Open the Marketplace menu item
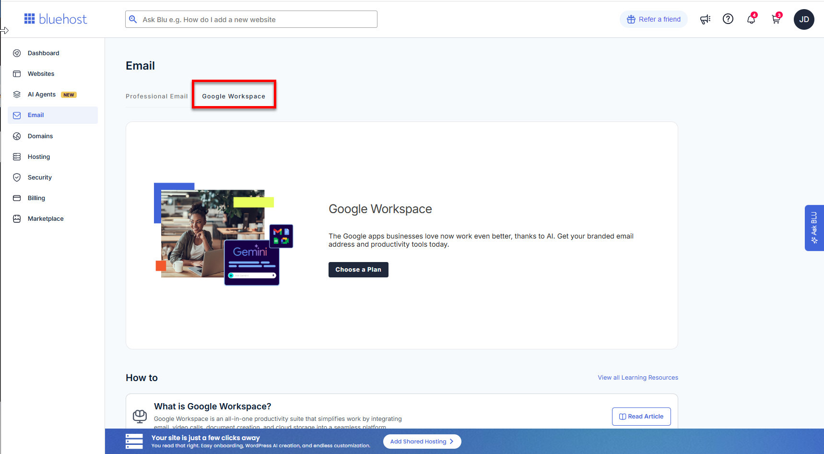This screenshot has width=824, height=454. 53,219
